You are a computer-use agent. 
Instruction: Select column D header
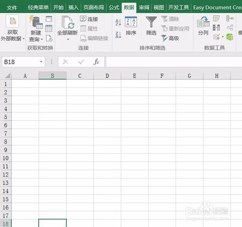[107, 76]
